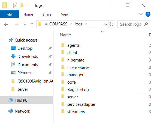Click the Documents icon in the sidebar
Image resolution: width=151 pixels, height=123 pixels.
[x=13, y=65]
